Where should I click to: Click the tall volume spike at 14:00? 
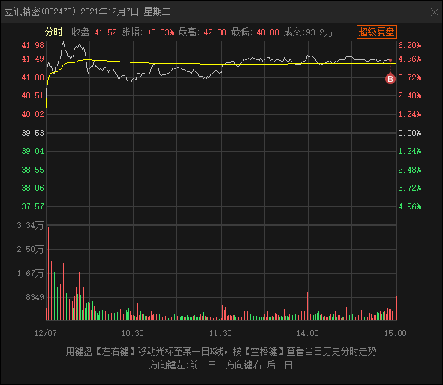[x=307, y=306]
